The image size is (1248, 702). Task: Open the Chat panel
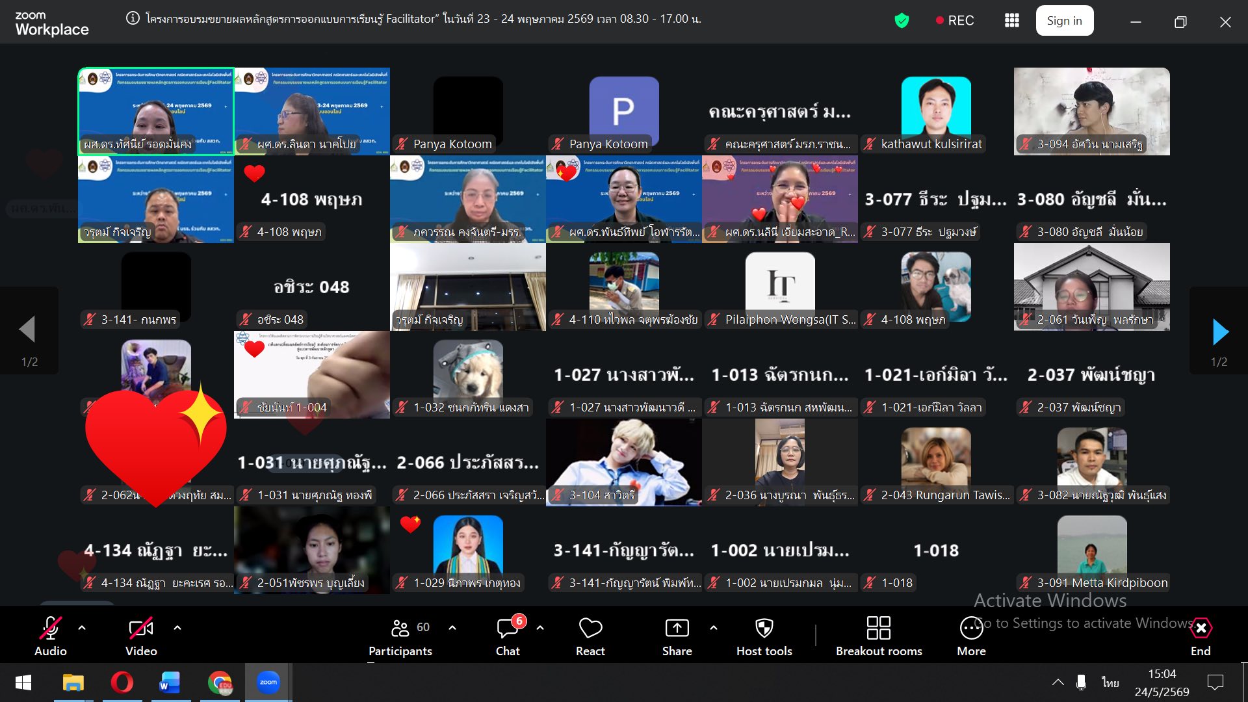pos(508,636)
